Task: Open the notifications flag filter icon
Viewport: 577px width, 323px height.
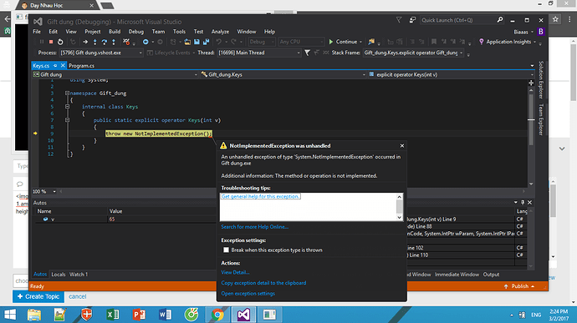Action: 399,20
